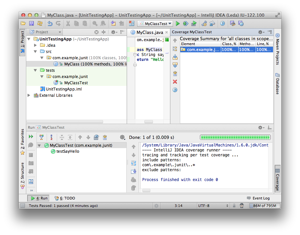Toggle alphabetical sort in test runner
This screenshot has width=300, height=235.
click(52, 137)
